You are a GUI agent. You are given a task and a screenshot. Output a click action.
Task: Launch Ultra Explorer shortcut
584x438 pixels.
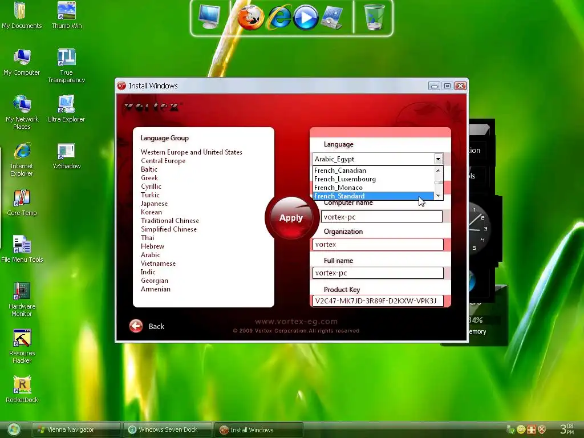66,109
